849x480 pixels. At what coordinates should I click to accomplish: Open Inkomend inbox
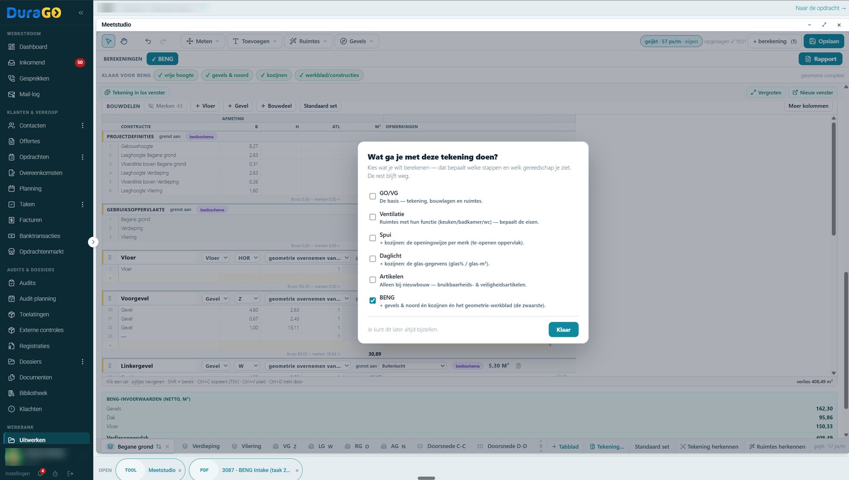click(32, 63)
